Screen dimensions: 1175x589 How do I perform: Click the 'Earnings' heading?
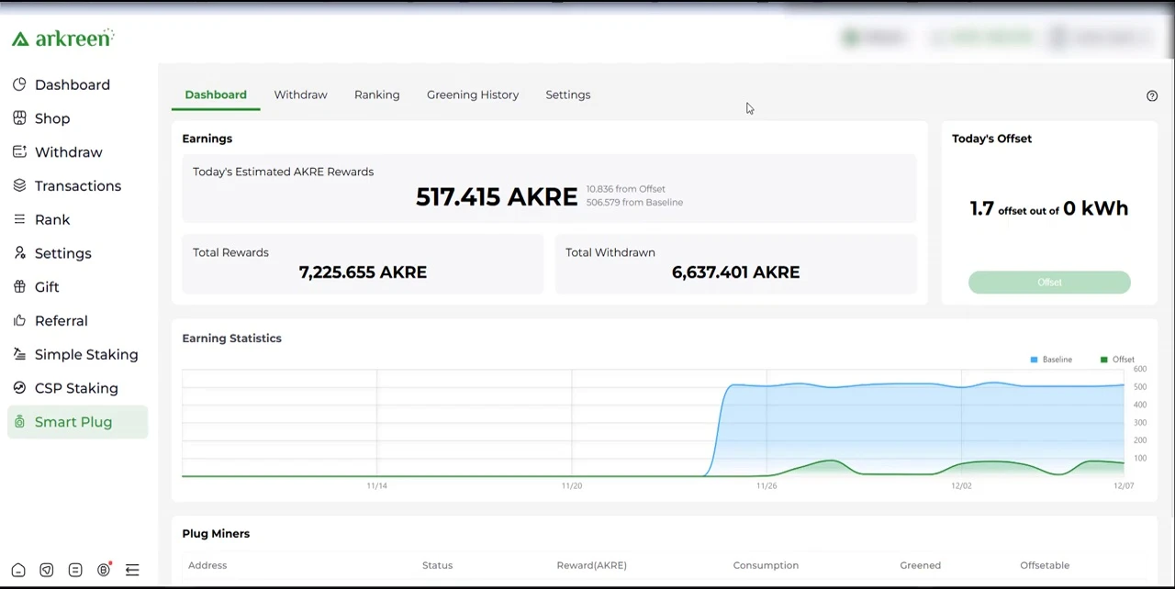click(x=207, y=139)
